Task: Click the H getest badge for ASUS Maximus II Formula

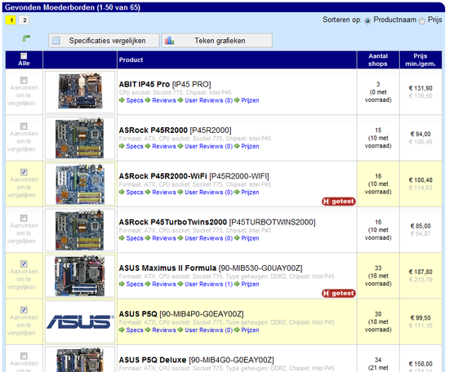Action: tap(339, 294)
